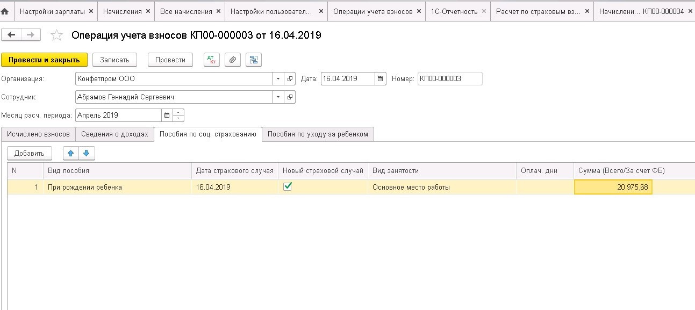The width and height of the screenshot is (695, 310).
Task: Add document to favorites with the star
Action: pos(56,35)
